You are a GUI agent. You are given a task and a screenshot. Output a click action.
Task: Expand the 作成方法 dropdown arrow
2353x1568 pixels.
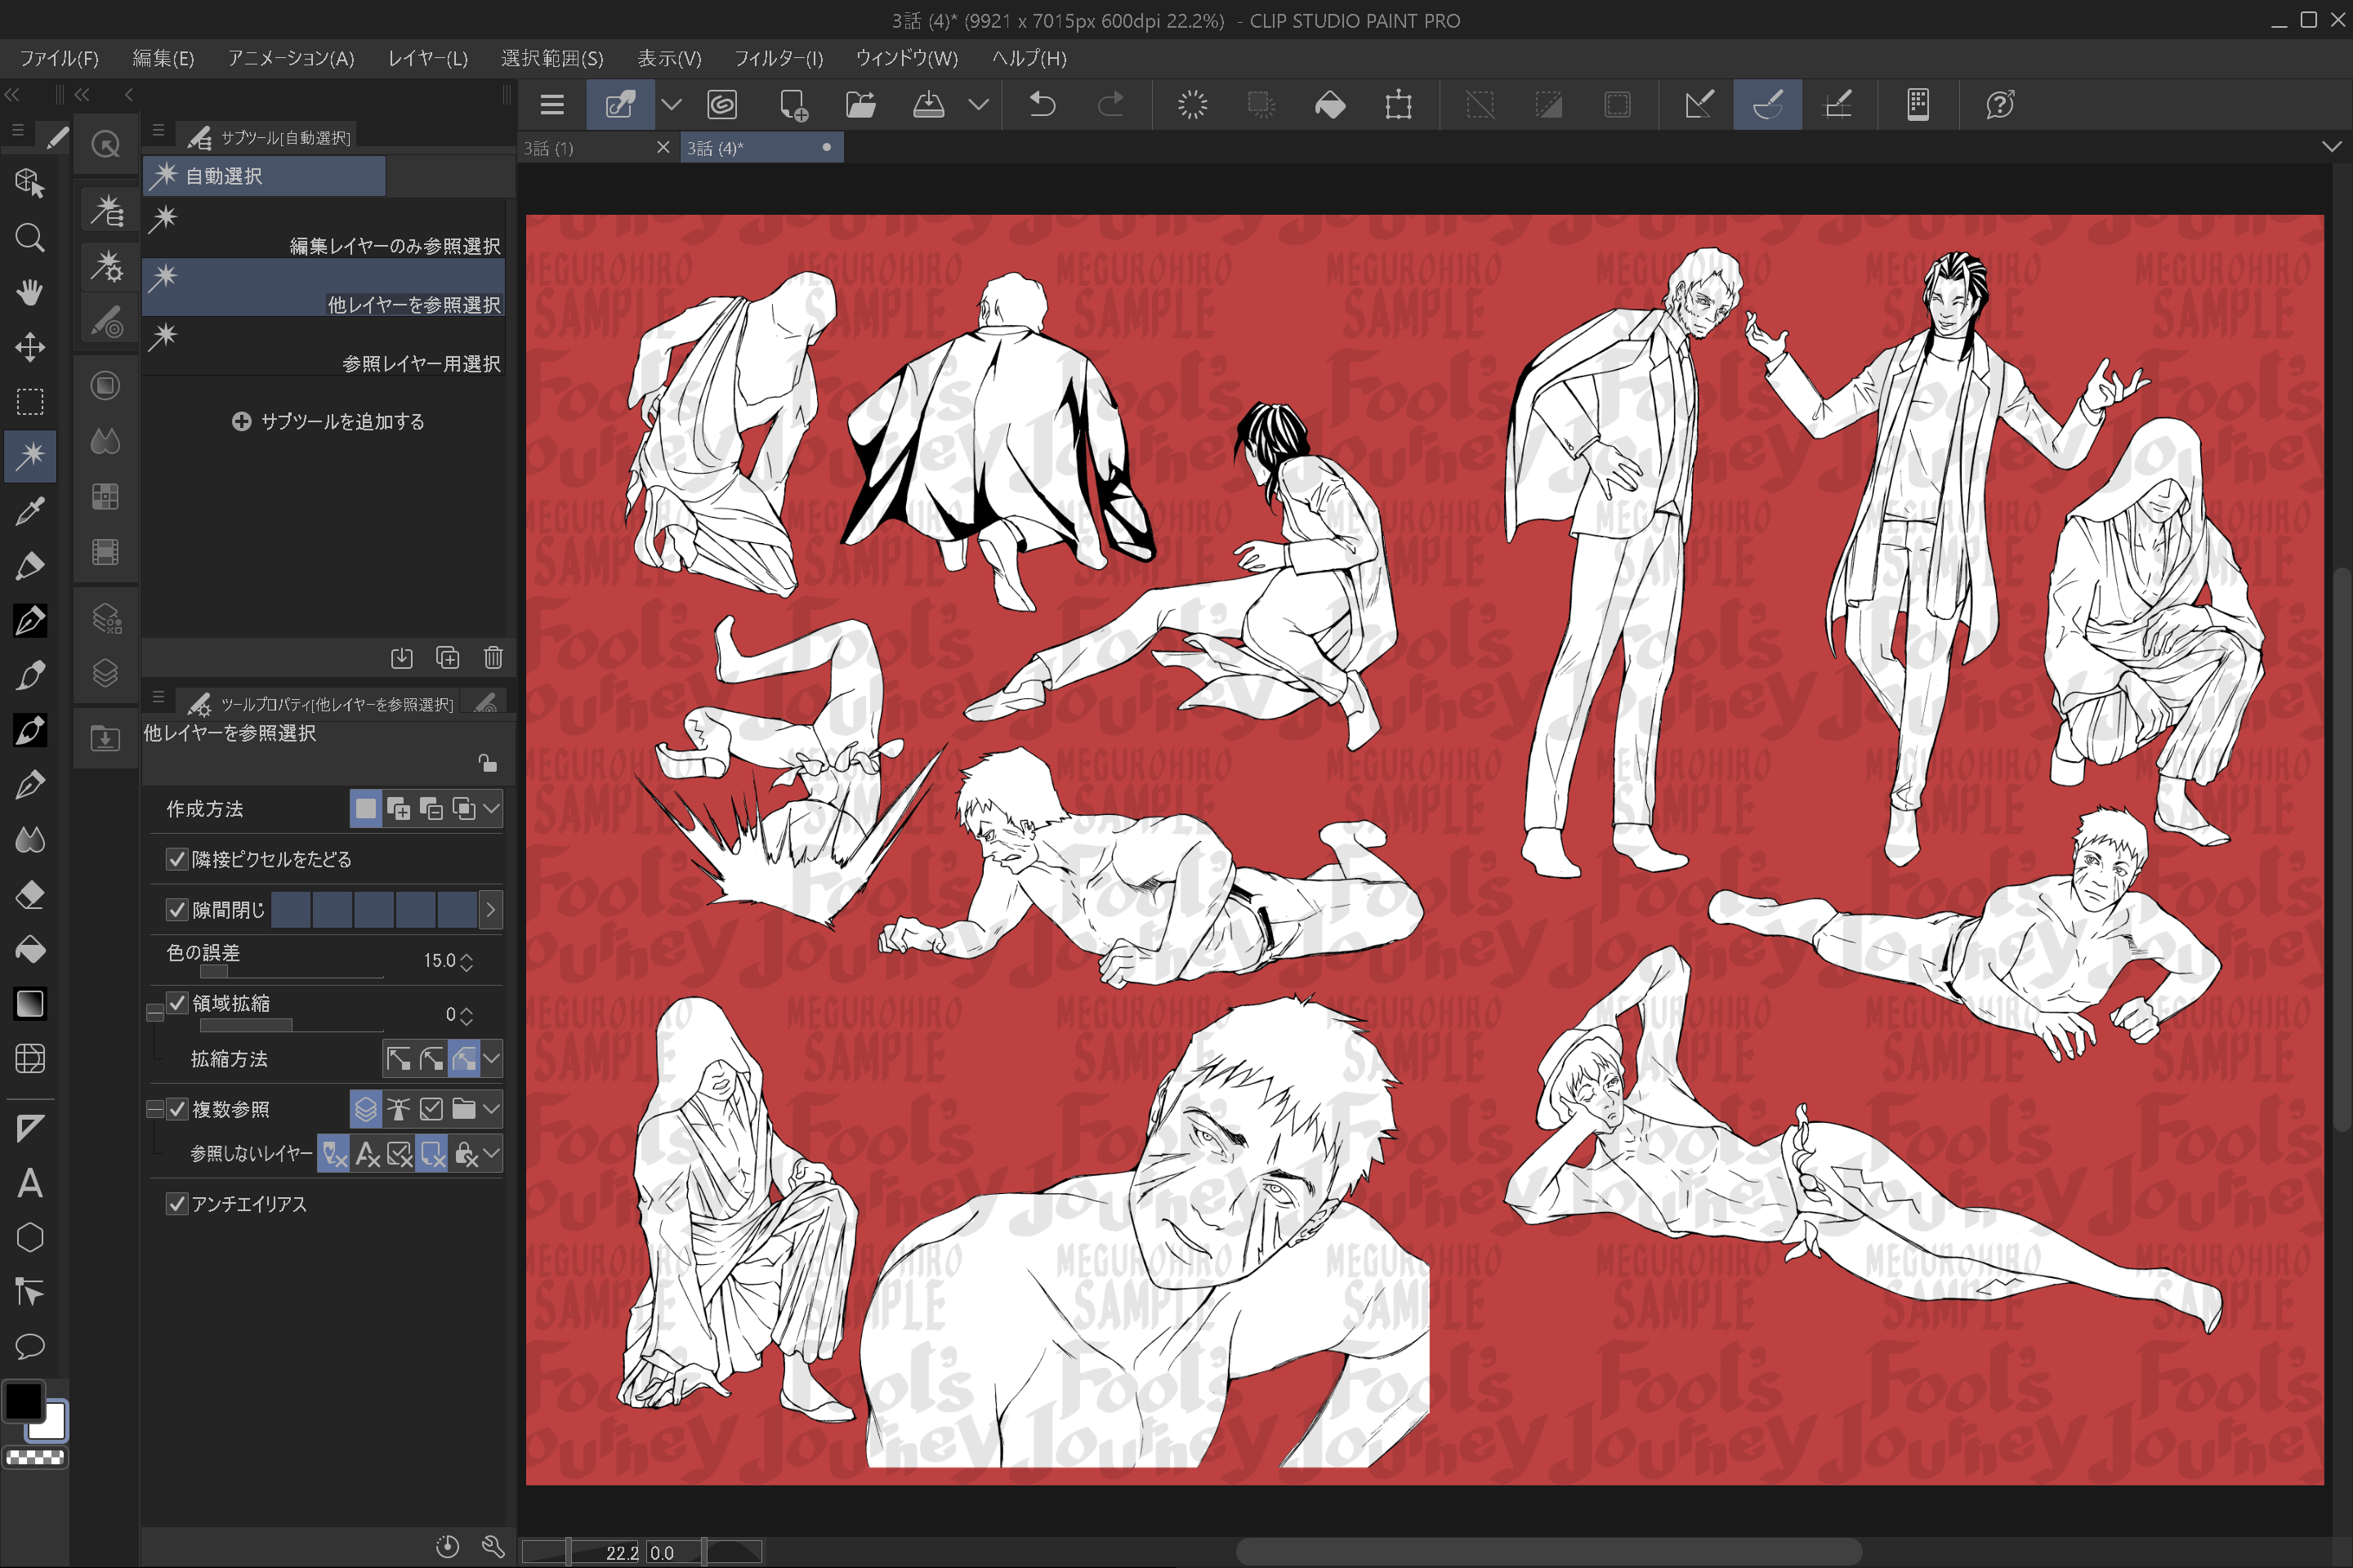[x=491, y=808]
